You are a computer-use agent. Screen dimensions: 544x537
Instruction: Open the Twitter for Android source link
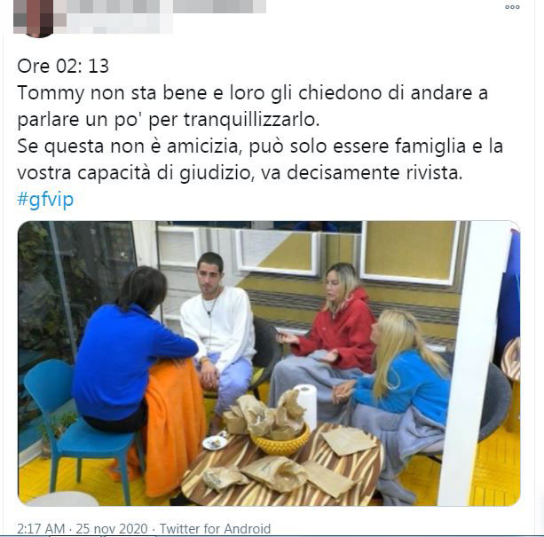[215, 529]
